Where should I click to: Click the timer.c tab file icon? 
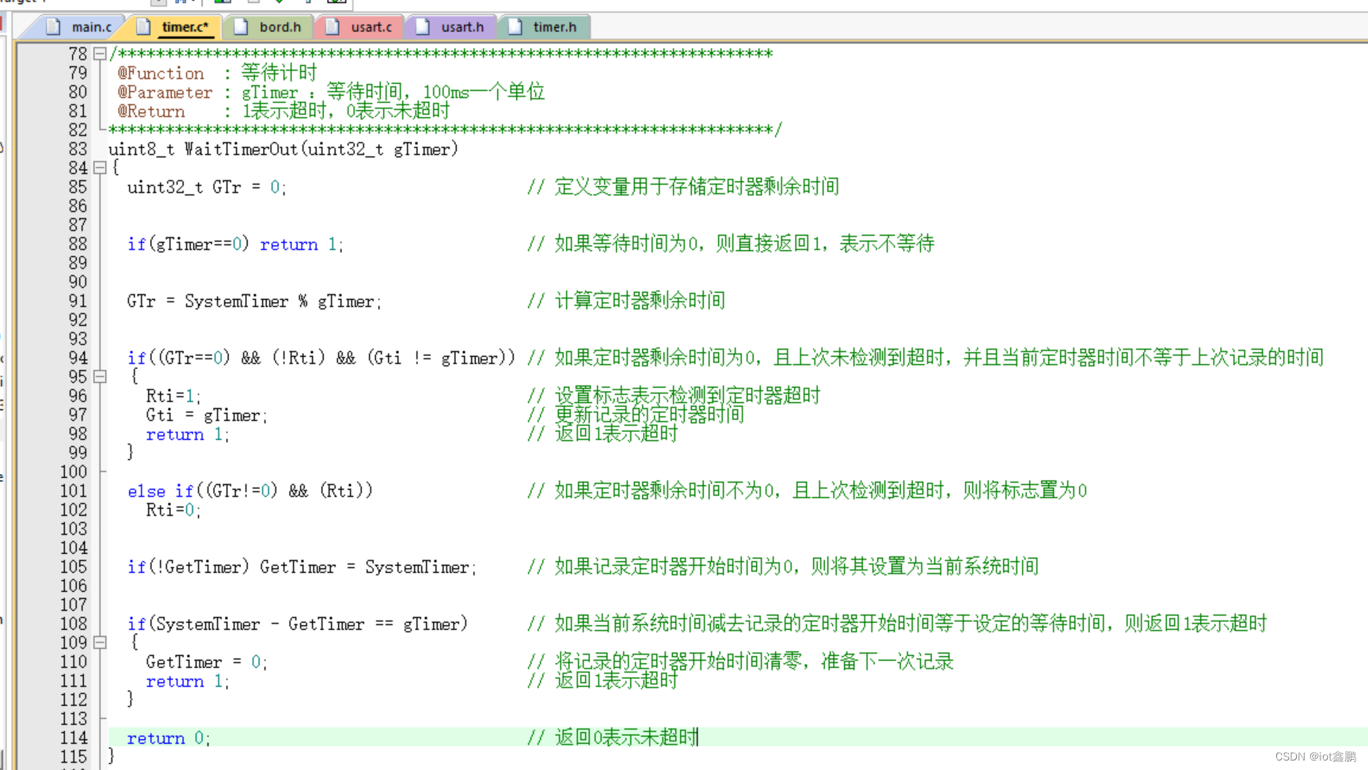coord(143,27)
